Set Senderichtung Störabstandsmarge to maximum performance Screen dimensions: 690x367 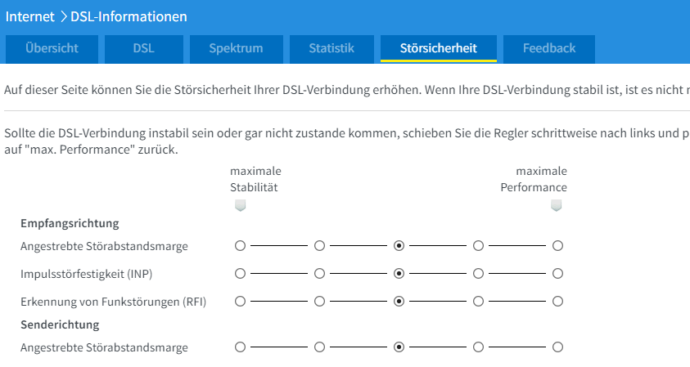(558, 347)
